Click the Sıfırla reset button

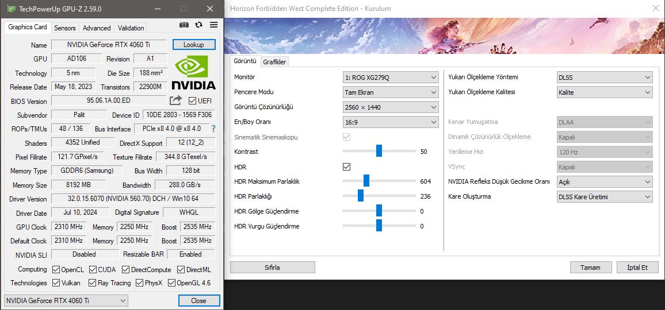tap(272, 267)
